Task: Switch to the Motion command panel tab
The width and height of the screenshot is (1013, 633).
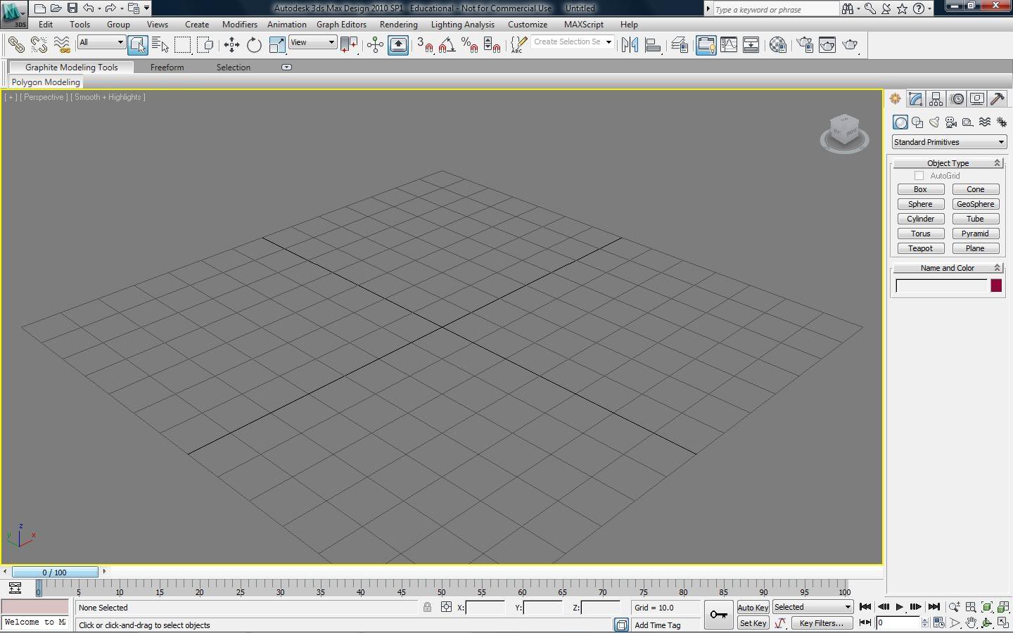Action: (957, 99)
